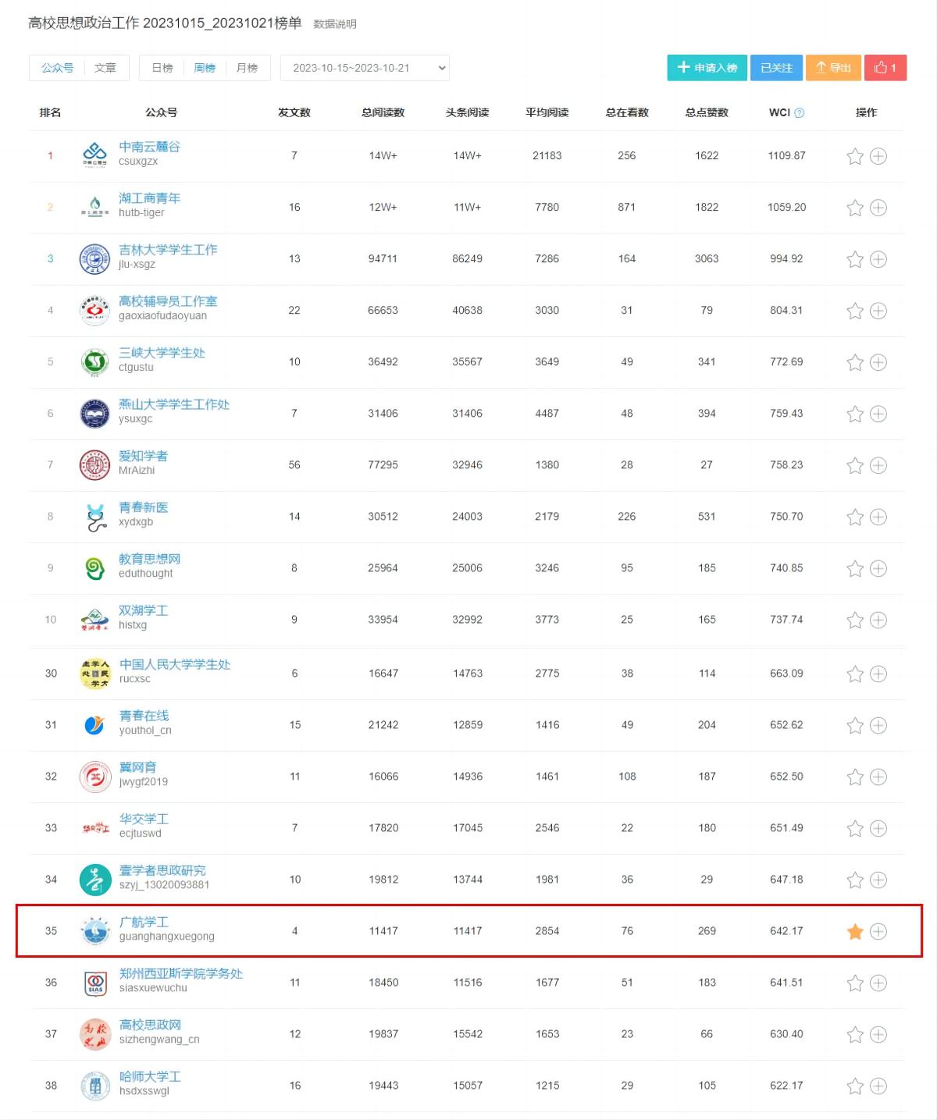Open the 数据说明 link
The height and width of the screenshot is (1120, 937).
[x=335, y=24]
